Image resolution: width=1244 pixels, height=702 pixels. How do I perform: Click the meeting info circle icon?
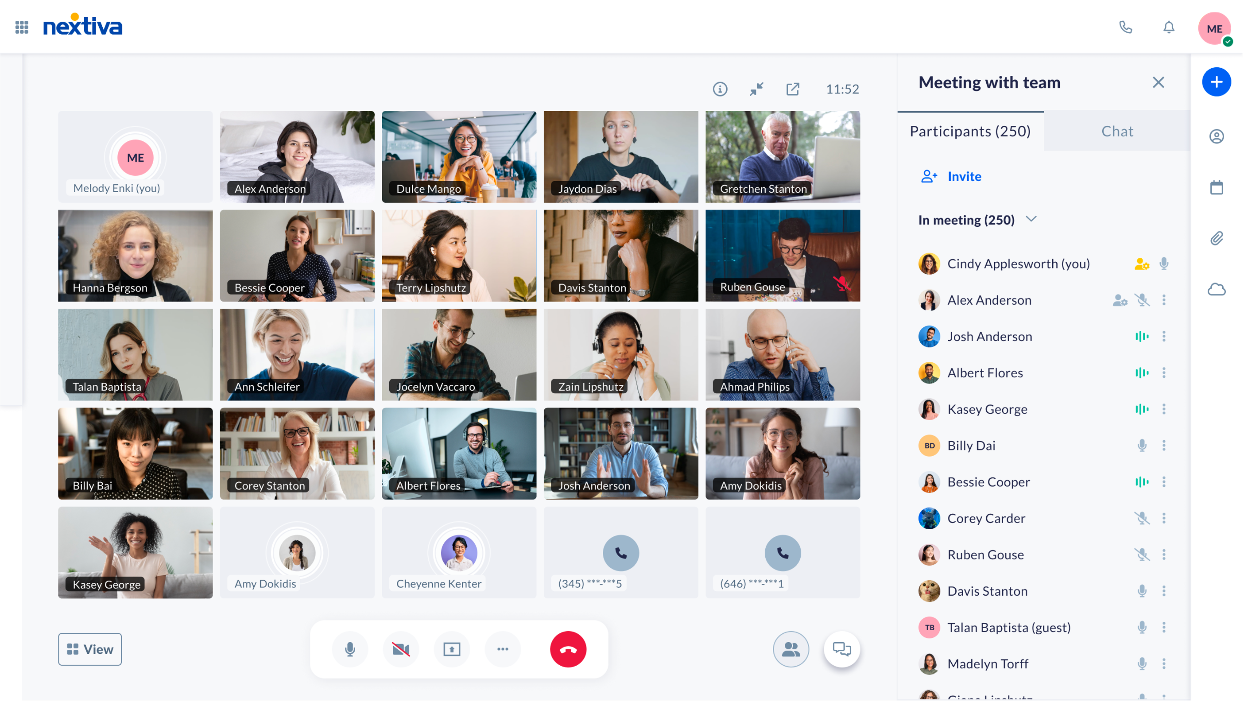click(720, 89)
